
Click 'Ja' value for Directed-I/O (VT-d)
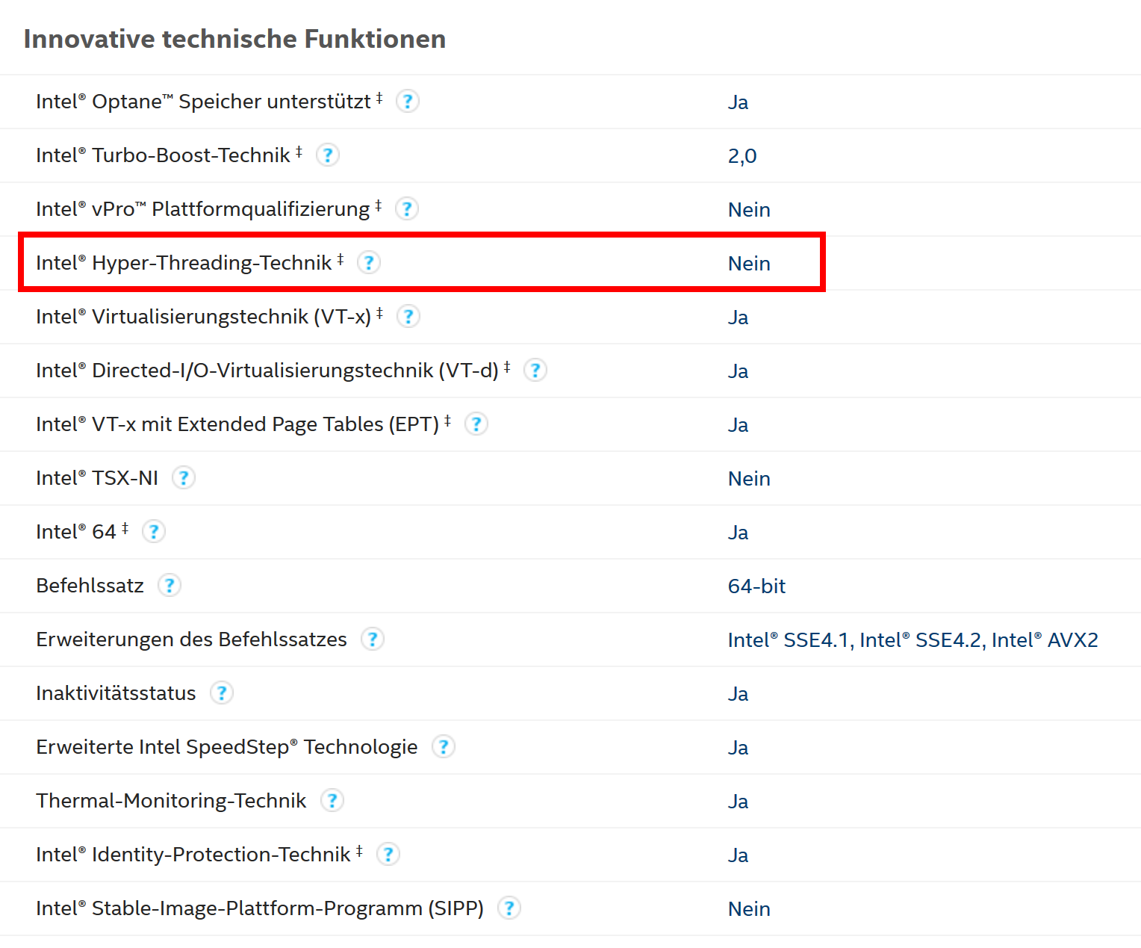[738, 371]
